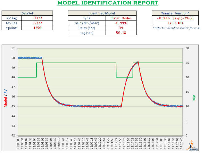Select the time label 12:03:06
202x154 pixels.
point(42,143)
